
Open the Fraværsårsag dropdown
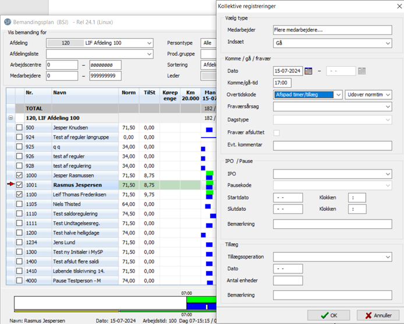click(388, 107)
